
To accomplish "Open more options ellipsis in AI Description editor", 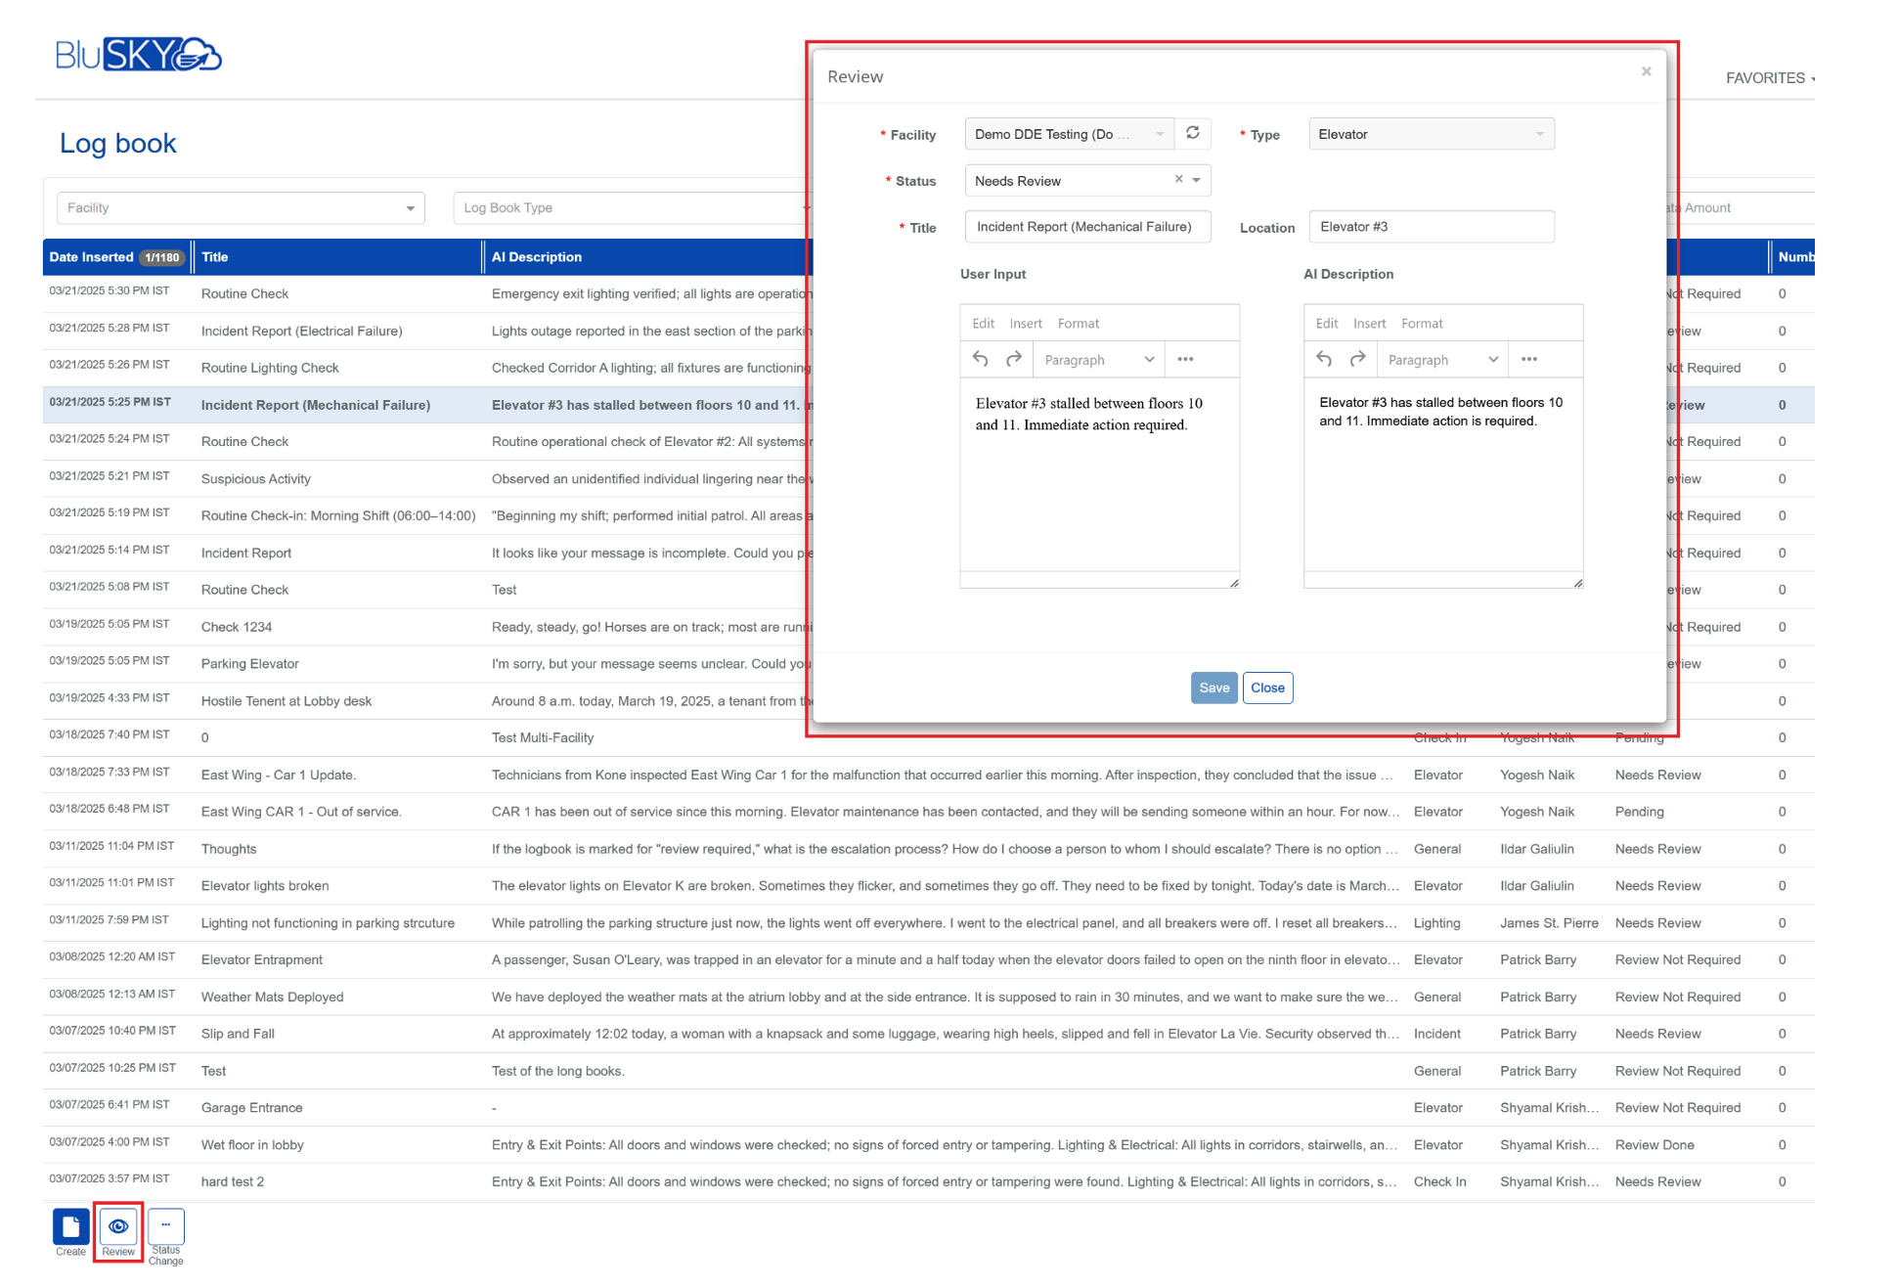I will tap(1529, 359).
